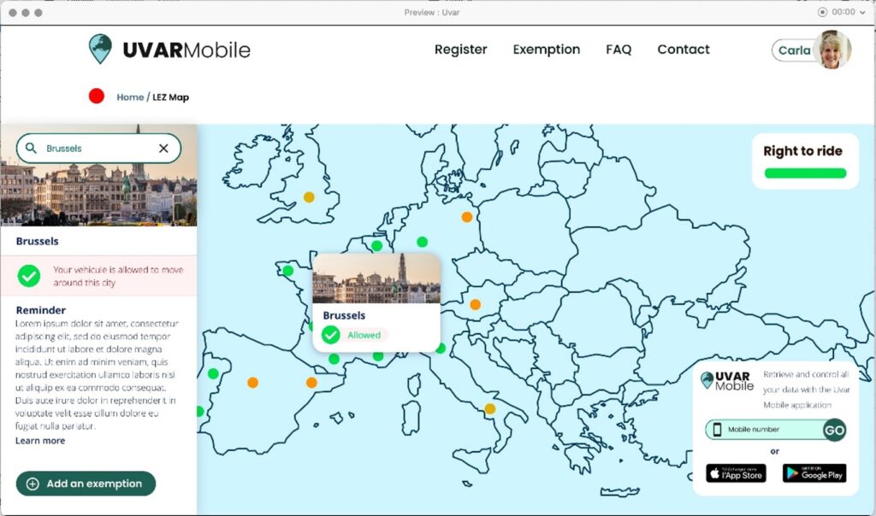Click the Brussels heading in the sidebar
Viewport: 876px width, 516px height.
(x=38, y=241)
